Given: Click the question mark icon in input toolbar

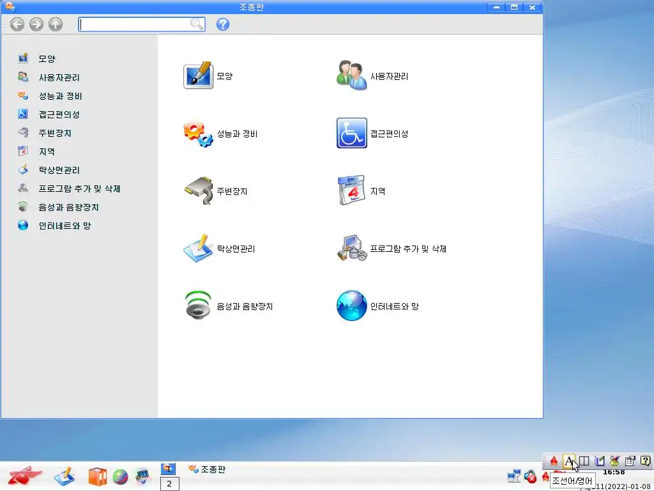Looking at the screenshot, I should click(645, 461).
